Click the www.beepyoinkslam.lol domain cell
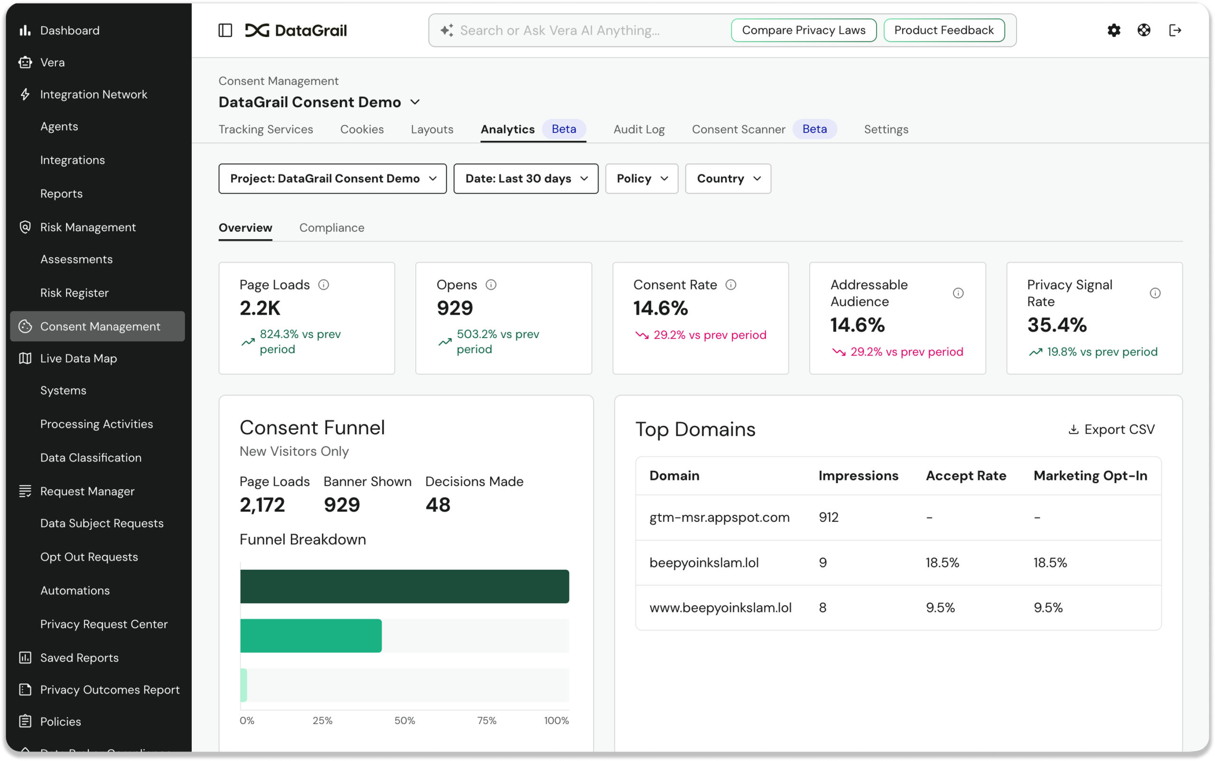This screenshot has height=761, width=1215. pos(720,608)
